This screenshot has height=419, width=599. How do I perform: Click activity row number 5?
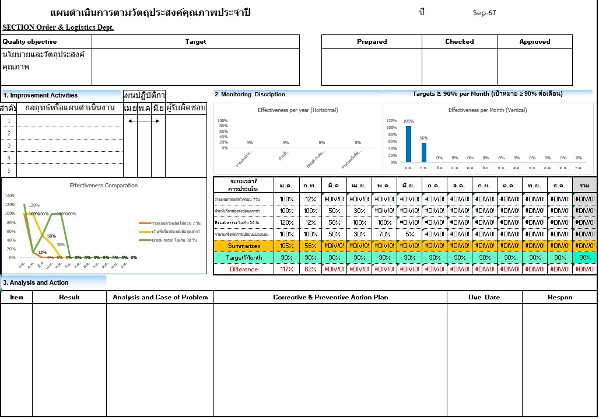coord(9,170)
